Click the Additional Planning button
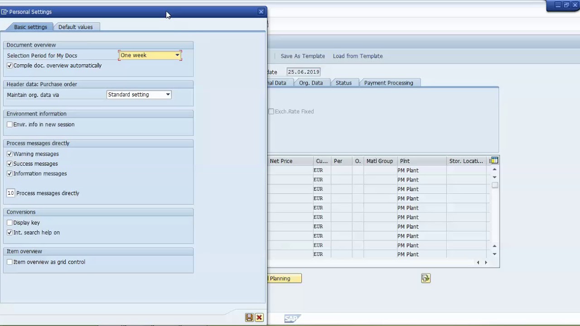 coord(284,278)
